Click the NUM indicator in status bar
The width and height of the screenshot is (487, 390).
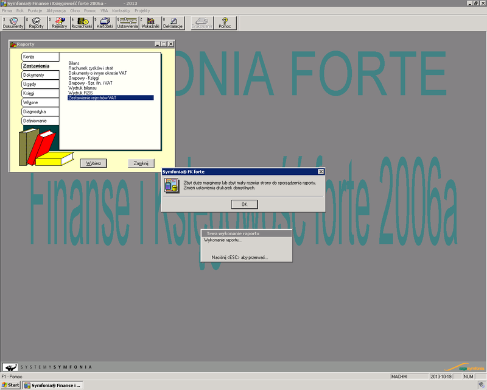click(468, 377)
